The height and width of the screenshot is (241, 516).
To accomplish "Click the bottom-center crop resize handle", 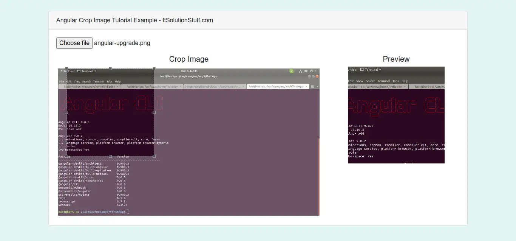I will pyautogui.click(x=110, y=156).
